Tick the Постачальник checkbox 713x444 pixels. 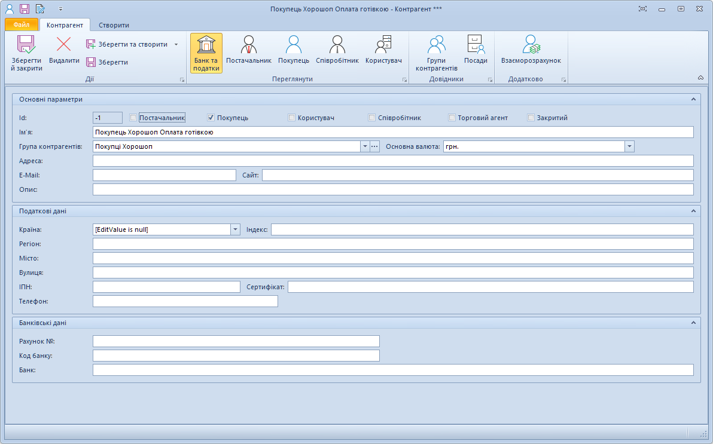click(x=133, y=118)
